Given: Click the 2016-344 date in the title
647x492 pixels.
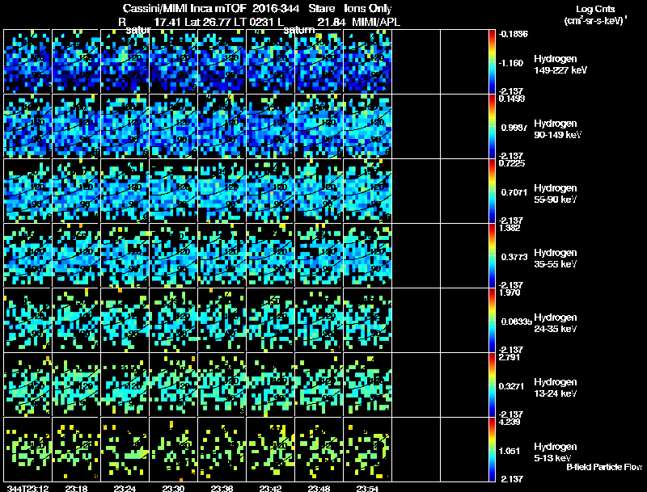Looking at the screenshot, I should click(x=276, y=9).
